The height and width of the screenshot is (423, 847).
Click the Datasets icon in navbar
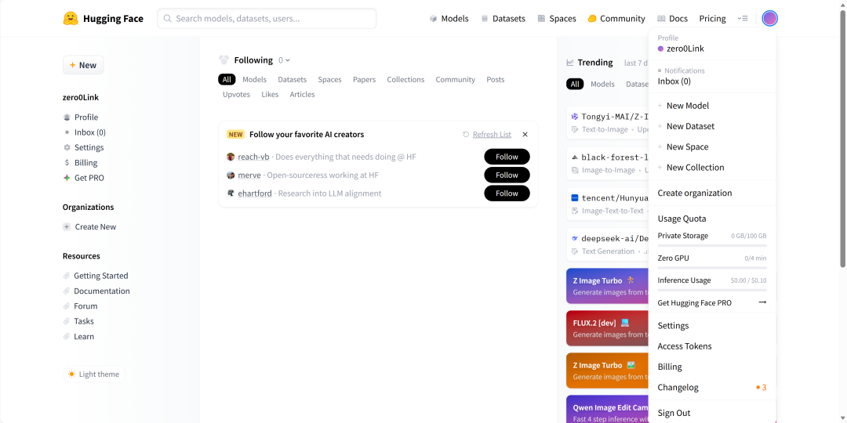coord(485,19)
